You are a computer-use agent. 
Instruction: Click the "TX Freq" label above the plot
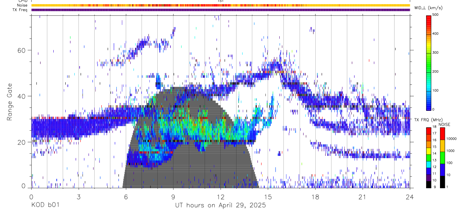coord(20,10)
